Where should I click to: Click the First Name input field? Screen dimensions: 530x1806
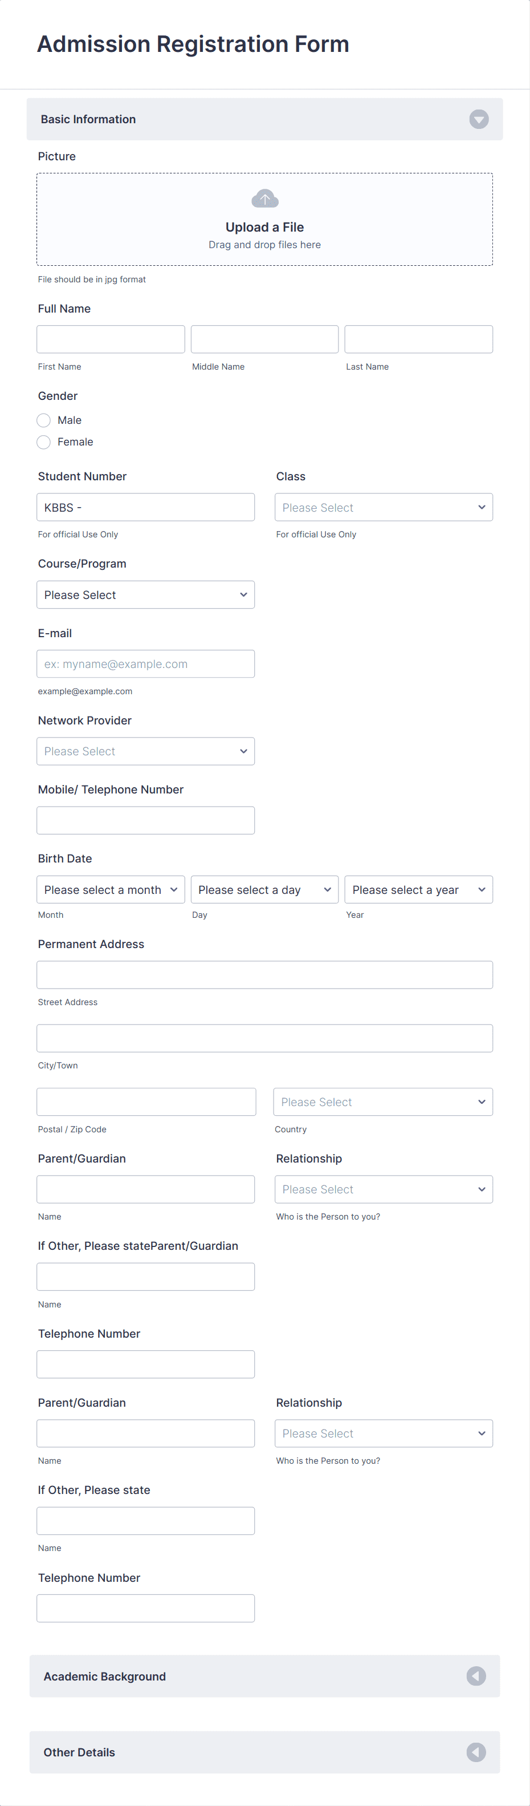111,339
